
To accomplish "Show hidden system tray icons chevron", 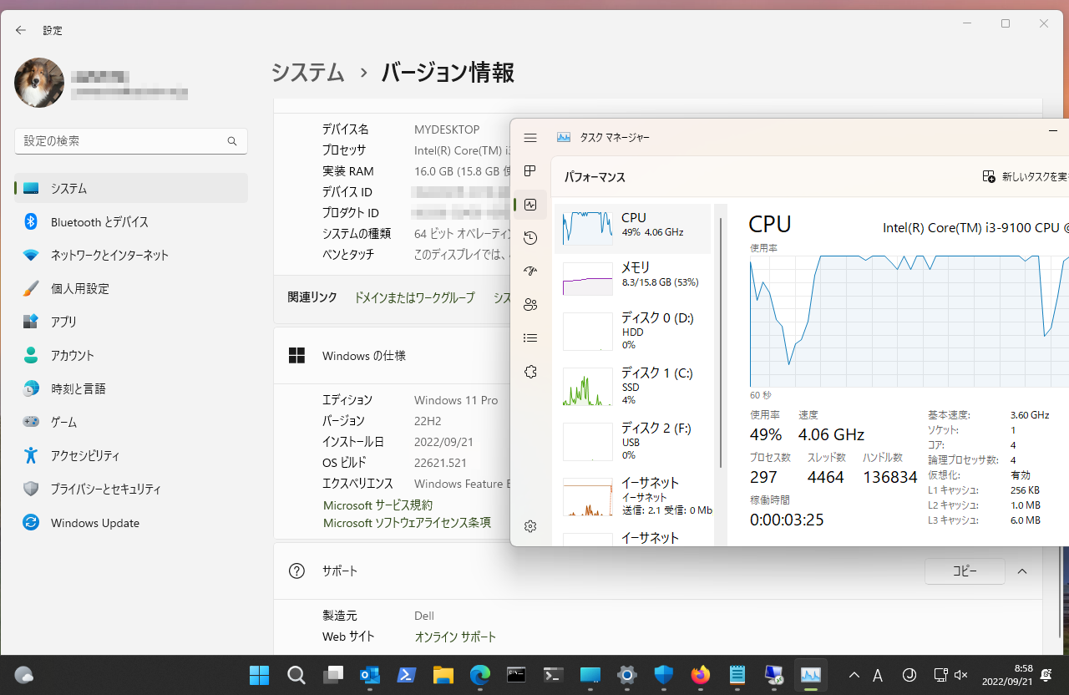I will coord(854,675).
